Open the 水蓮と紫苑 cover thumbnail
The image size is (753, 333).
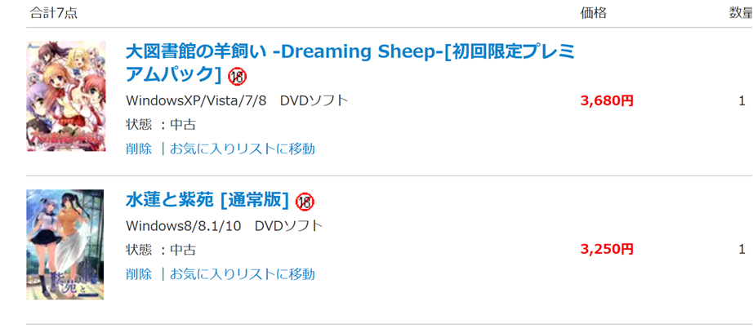tap(65, 244)
